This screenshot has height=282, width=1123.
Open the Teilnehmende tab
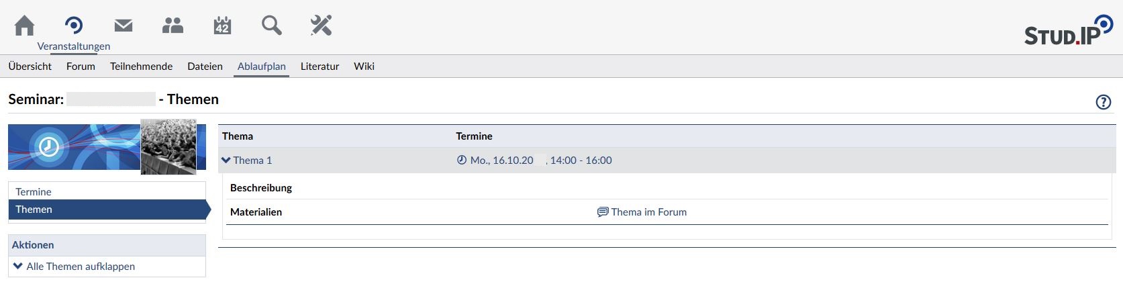(141, 66)
